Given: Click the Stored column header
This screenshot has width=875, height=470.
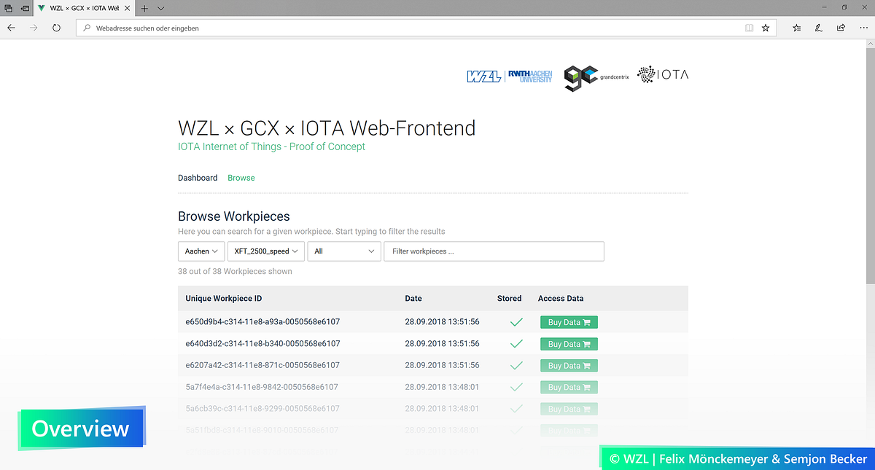Looking at the screenshot, I should tap(509, 298).
